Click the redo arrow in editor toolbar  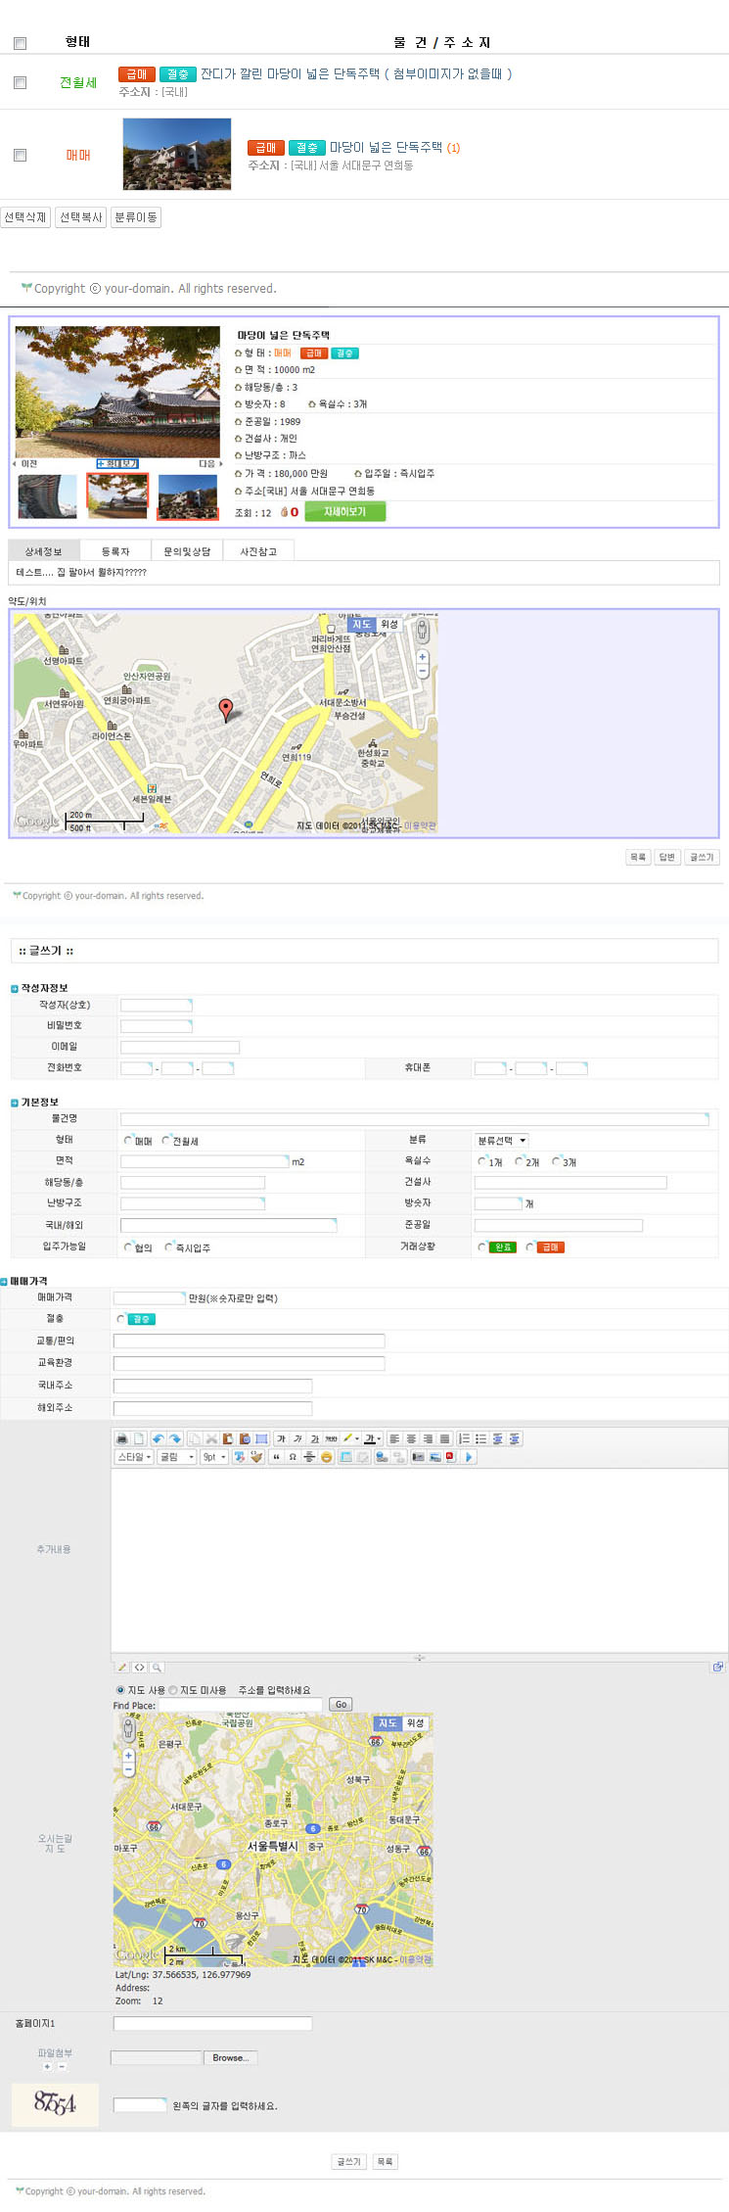coord(175,1438)
